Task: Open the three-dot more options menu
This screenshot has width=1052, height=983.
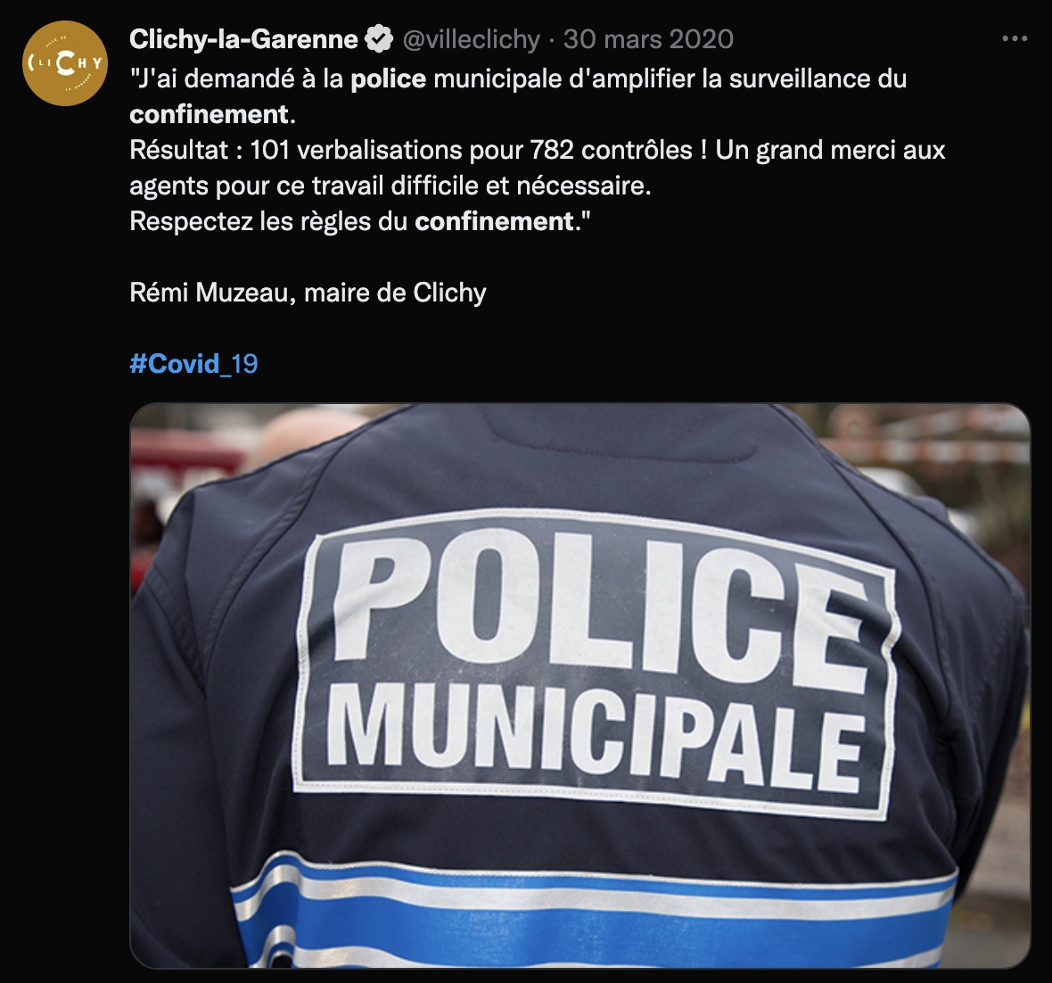Action: tap(1015, 39)
